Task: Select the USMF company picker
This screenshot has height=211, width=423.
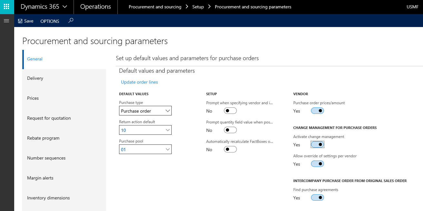Action: (x=412, y=6)
